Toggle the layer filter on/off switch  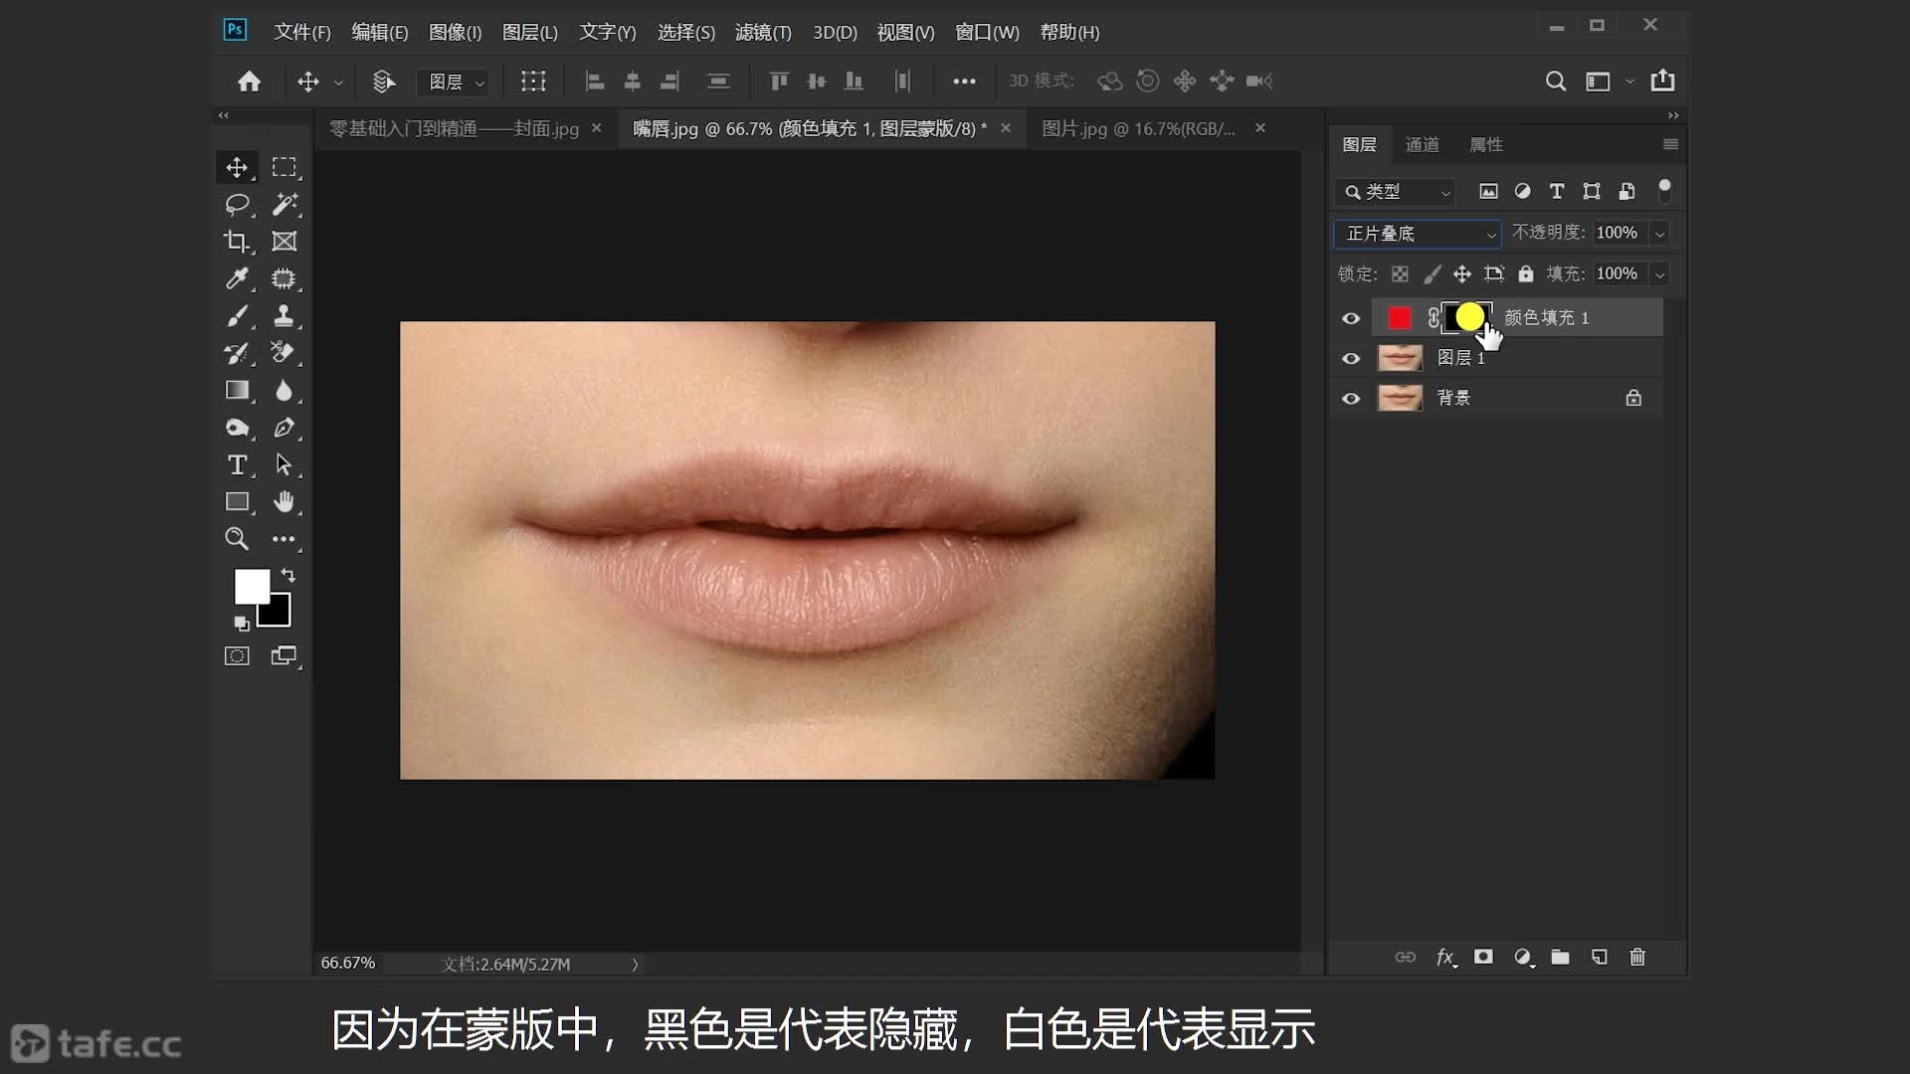pos(1664,190)
